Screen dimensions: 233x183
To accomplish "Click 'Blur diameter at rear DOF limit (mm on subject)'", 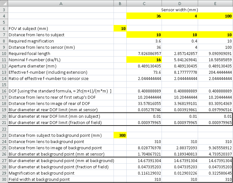I will 54,116.
